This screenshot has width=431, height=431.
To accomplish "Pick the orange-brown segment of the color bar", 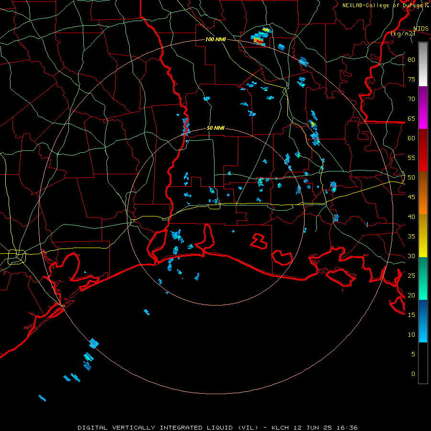I will pos(423,193).
